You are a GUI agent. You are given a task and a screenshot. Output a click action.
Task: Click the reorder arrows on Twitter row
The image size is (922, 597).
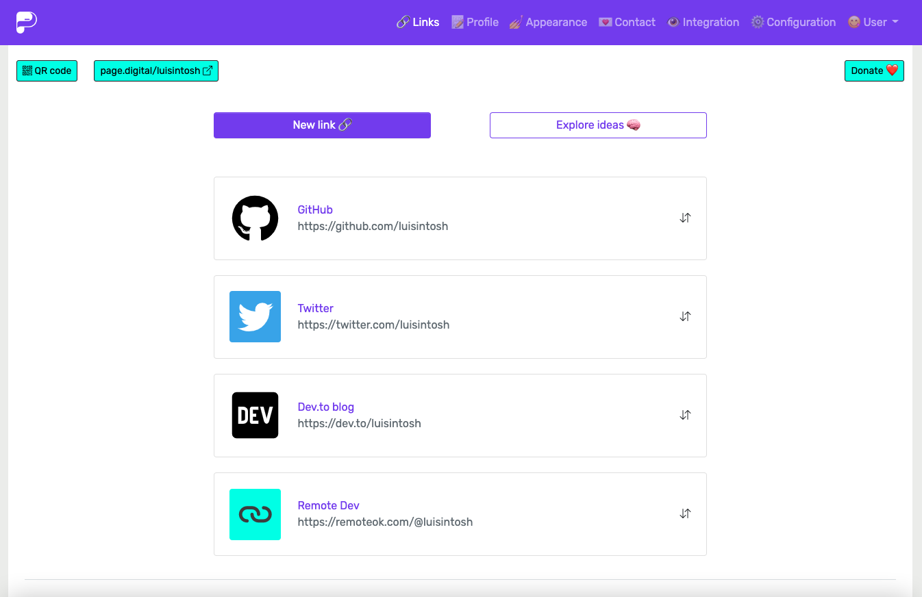(x=685, y=316)
